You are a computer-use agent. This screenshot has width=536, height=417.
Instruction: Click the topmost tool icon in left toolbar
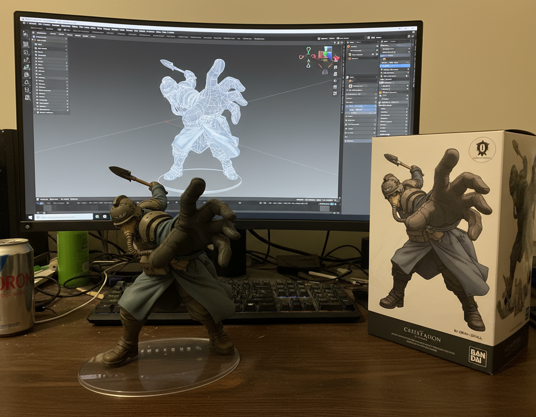click(25, 34)
